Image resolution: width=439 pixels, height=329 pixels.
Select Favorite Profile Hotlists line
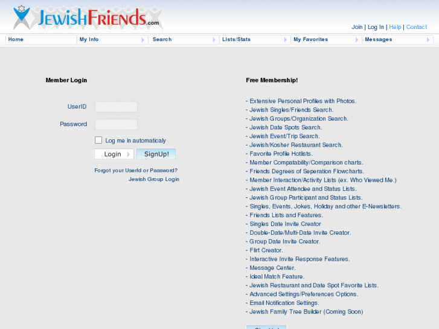[279, 154]
